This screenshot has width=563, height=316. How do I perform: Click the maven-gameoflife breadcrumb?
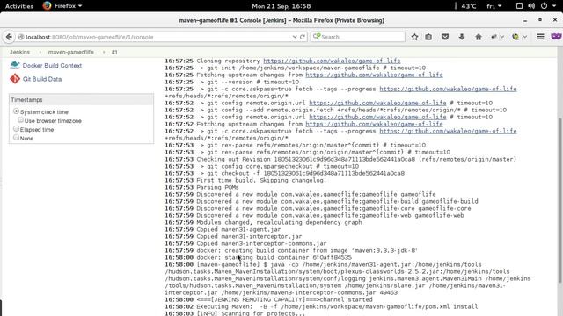(x=71, y=52)
